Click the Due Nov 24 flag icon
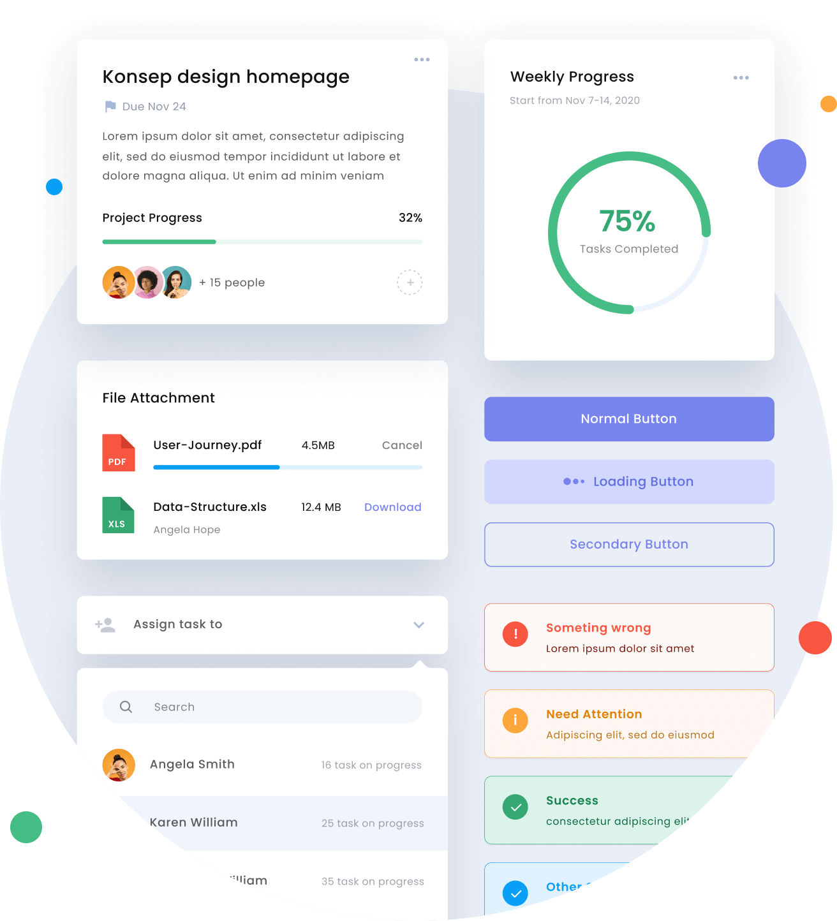The width and height of the screenshot is (837, 921). click(x=110, y=107)
